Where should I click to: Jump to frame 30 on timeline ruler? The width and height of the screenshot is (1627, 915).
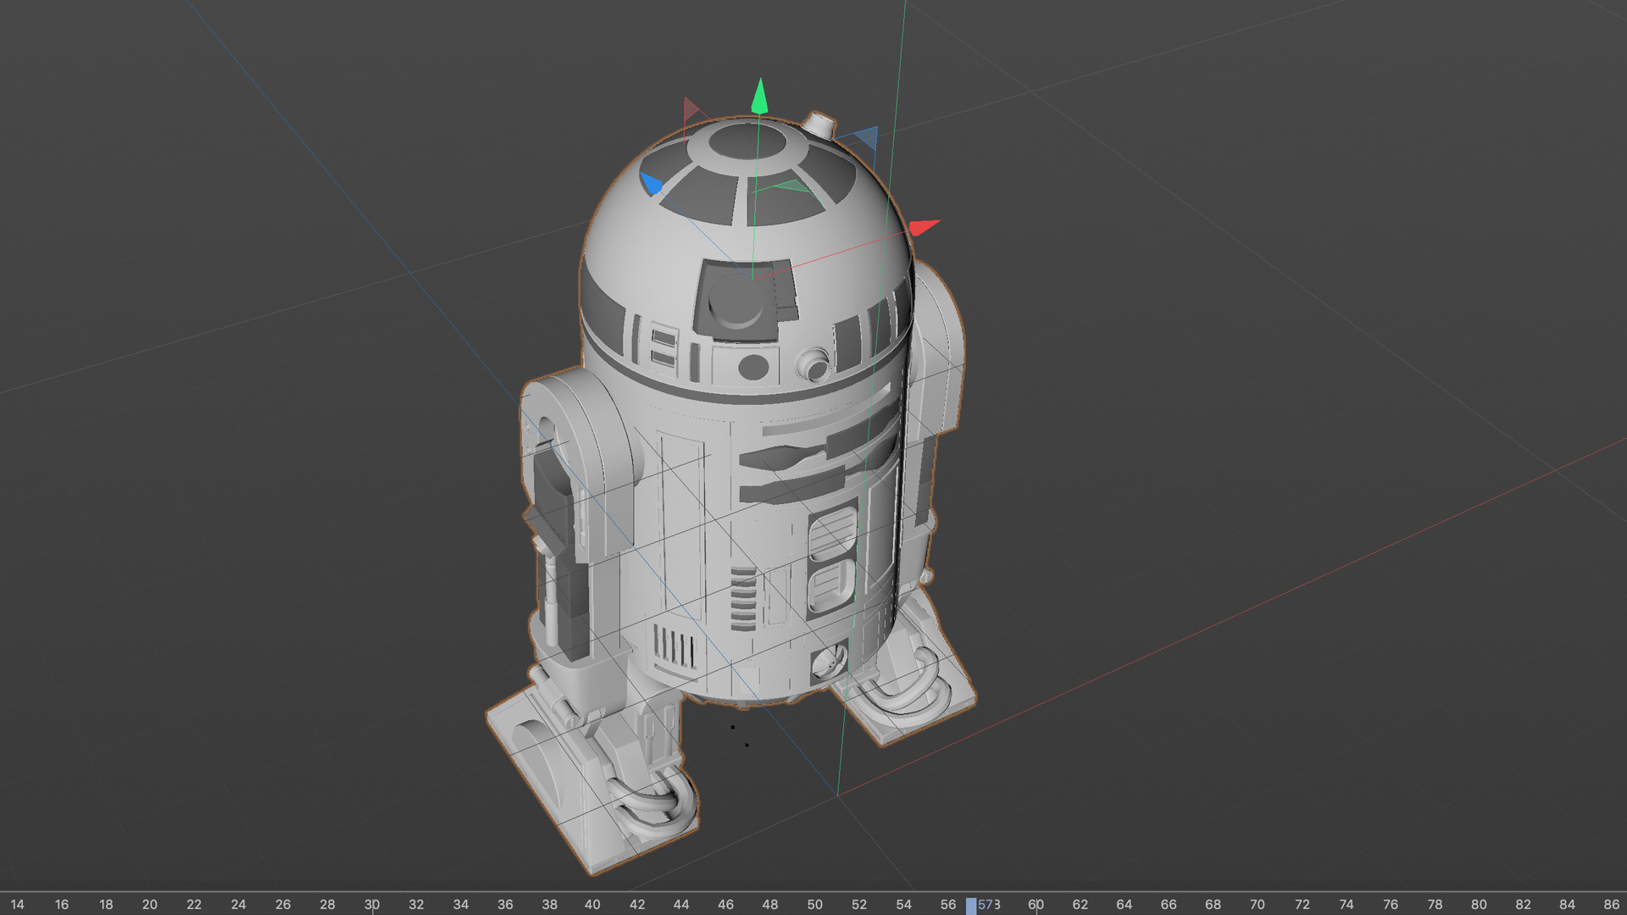371,904
